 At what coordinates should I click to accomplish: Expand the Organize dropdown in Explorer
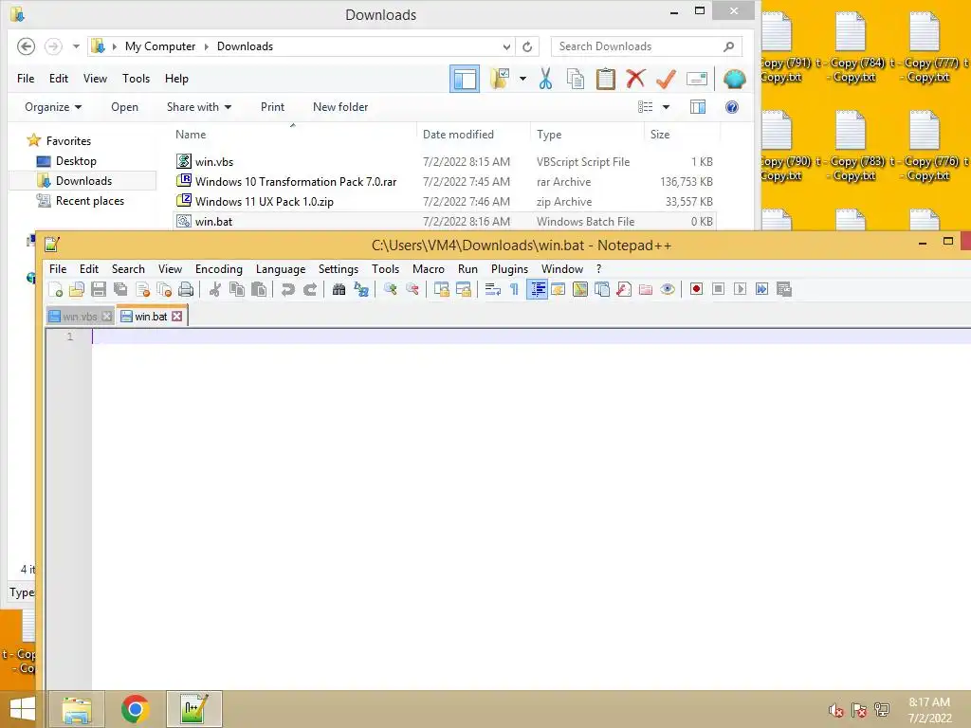(x=53, y=107)
